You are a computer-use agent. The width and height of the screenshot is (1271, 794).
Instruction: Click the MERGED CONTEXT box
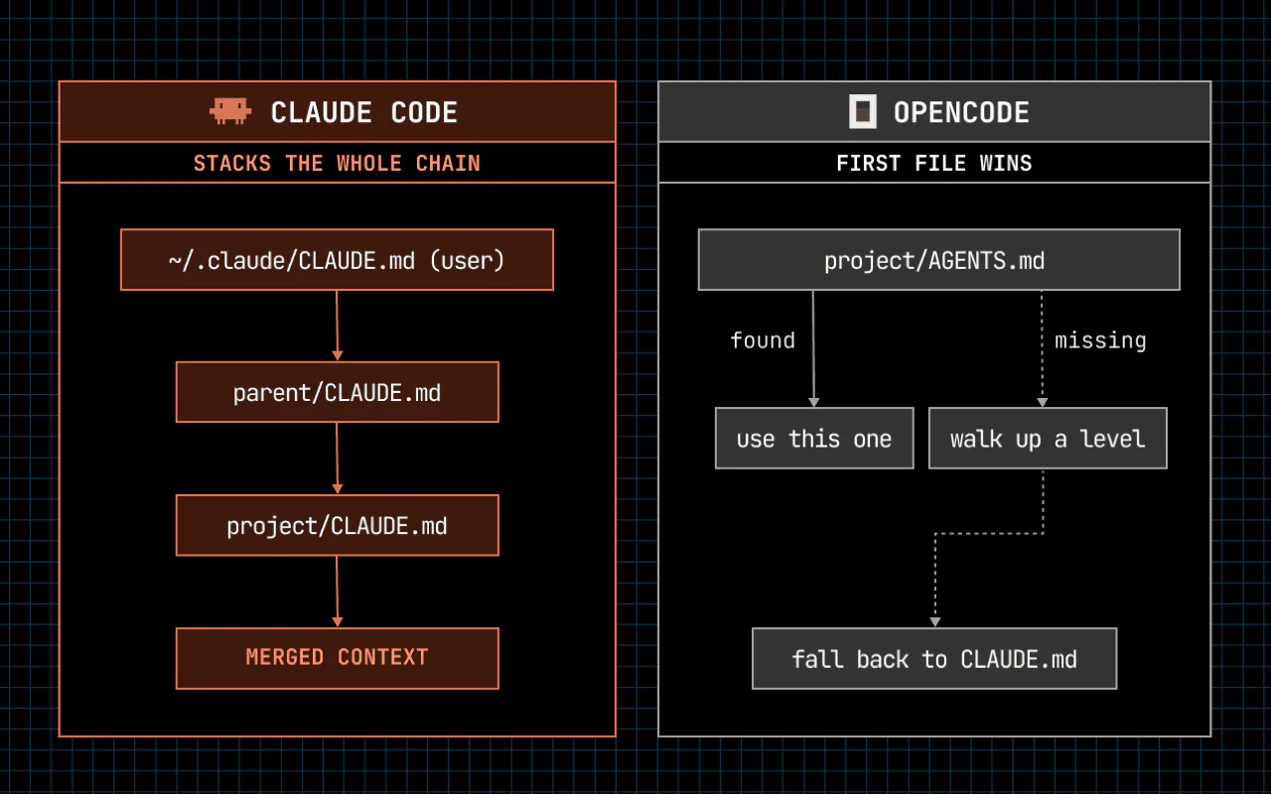coord(338,658)
